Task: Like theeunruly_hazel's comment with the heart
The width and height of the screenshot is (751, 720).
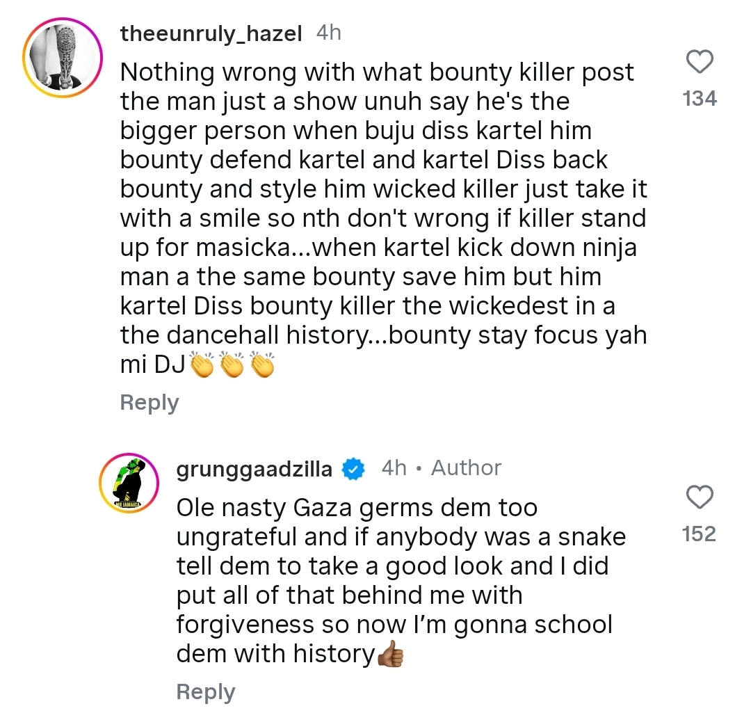Action: click(700, 63)
